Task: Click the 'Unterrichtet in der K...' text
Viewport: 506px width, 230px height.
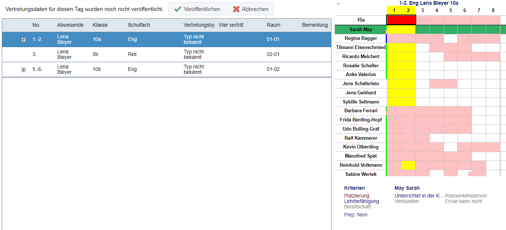Action: [x=419, y=196]
